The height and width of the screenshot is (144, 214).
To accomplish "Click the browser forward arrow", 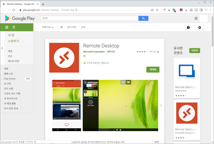I will point(9,10).
